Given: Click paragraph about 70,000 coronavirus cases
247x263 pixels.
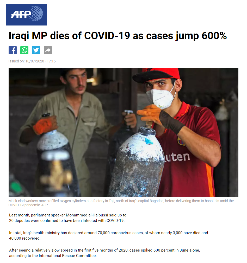Looking at the screenshot, I should coord(109,235).
